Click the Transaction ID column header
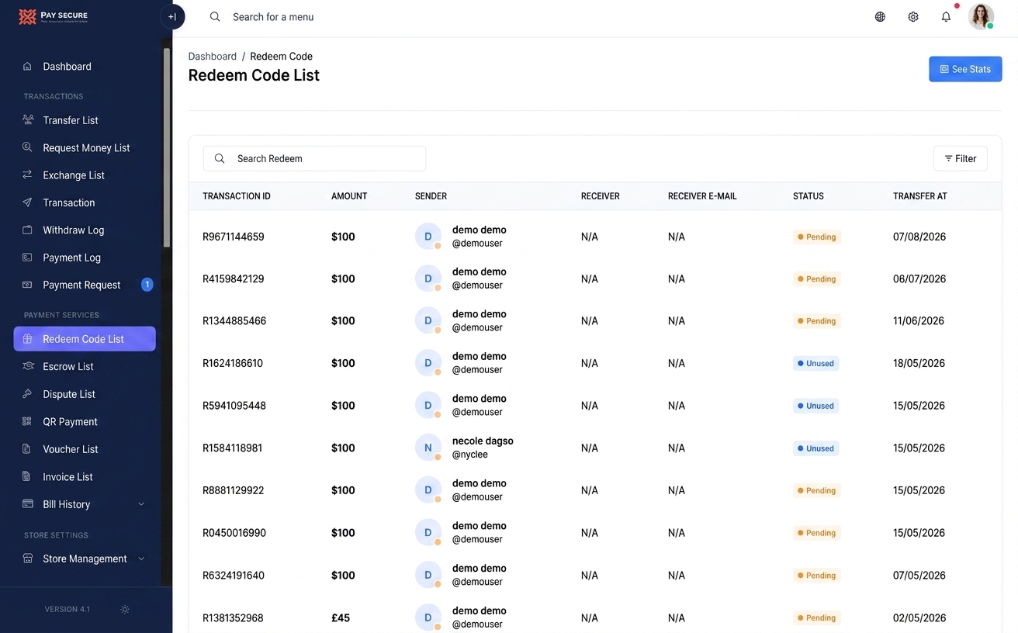The image size is (1018, 633). pyautogui.click(x=237, y=196)
